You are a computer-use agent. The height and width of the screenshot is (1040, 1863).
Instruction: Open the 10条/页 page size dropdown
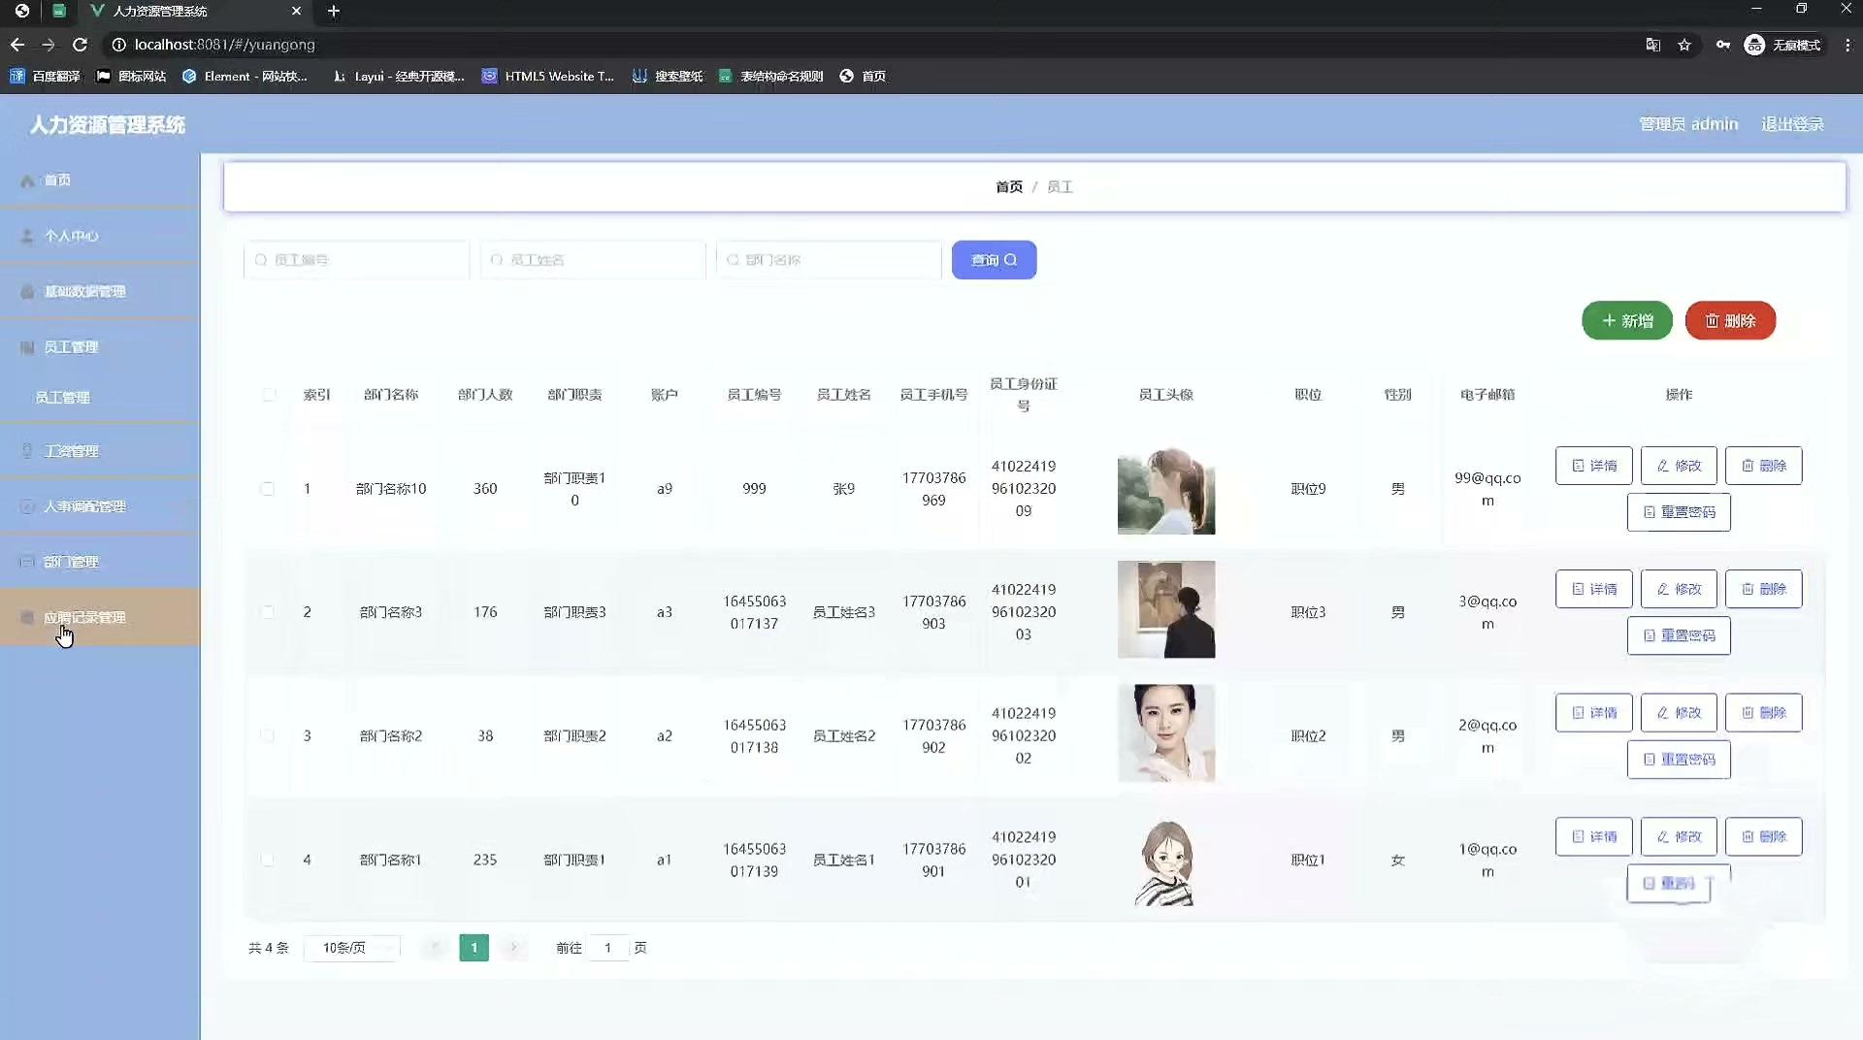point(351,948)
